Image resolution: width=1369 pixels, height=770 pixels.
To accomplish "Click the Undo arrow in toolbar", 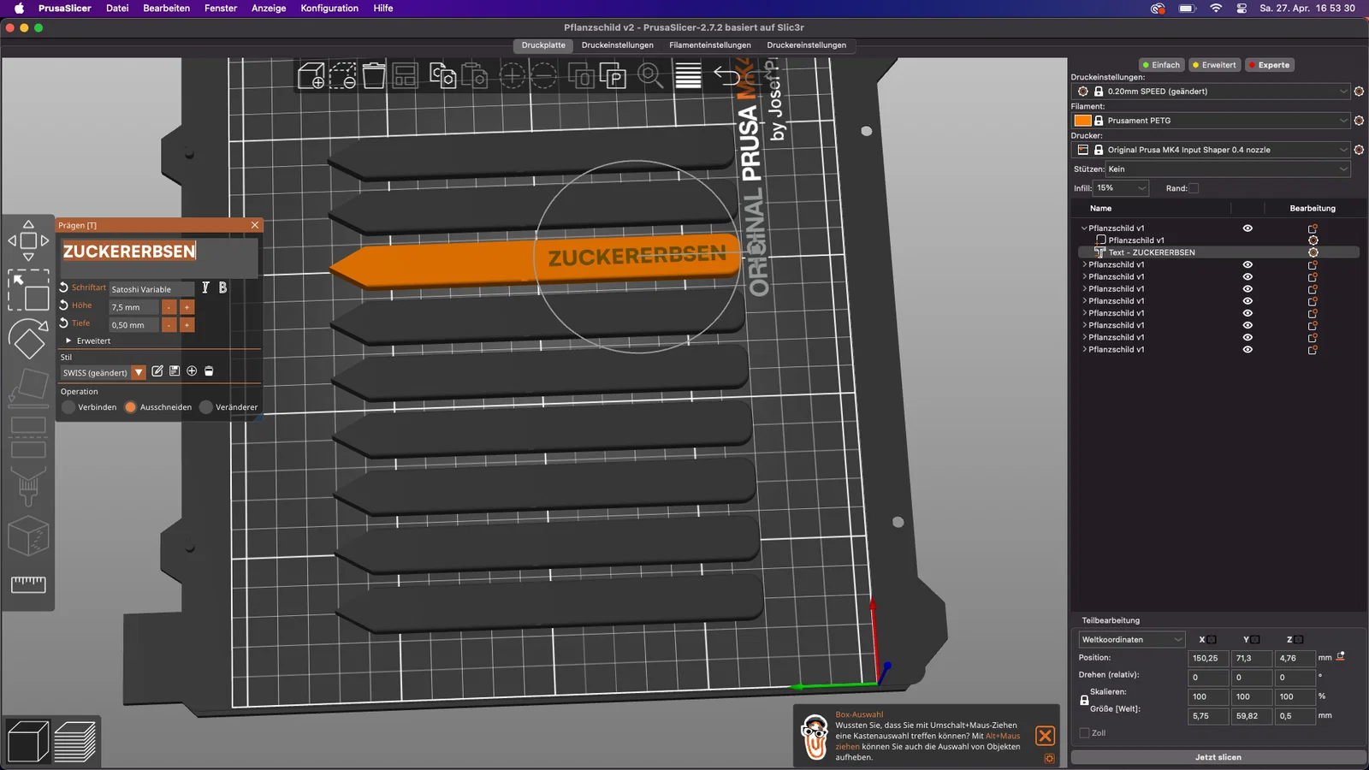I will tap(726, 75).
